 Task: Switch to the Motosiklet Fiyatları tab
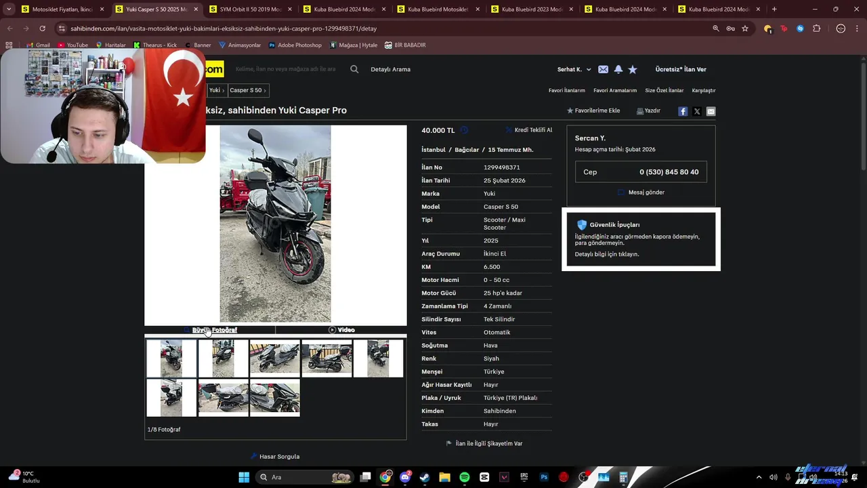pos(63,9)
